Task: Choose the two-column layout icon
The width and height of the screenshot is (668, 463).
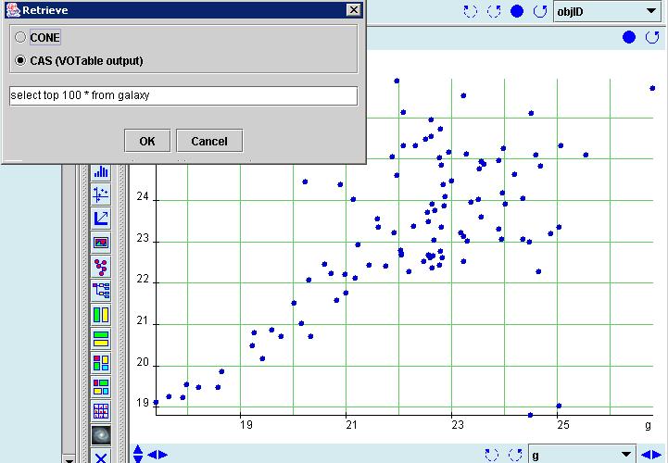Action: click(x=101, y=315)
